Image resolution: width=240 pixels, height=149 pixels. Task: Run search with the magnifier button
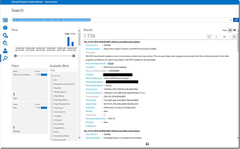tap(236, 20)
